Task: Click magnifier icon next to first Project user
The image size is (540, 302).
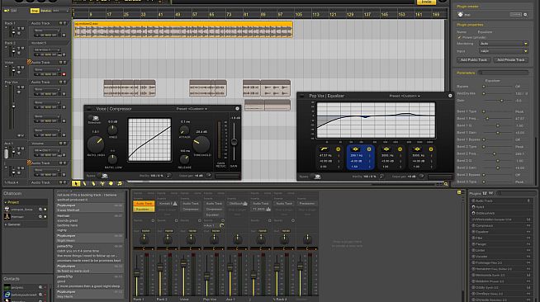Action: pyautogui.click(x=40, y=209)
